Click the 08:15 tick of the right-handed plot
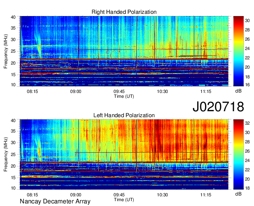 point(32,91)
